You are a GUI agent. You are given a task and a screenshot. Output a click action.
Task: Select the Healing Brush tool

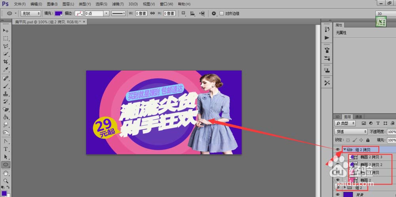pyautogui.click(x=6, y=78)
